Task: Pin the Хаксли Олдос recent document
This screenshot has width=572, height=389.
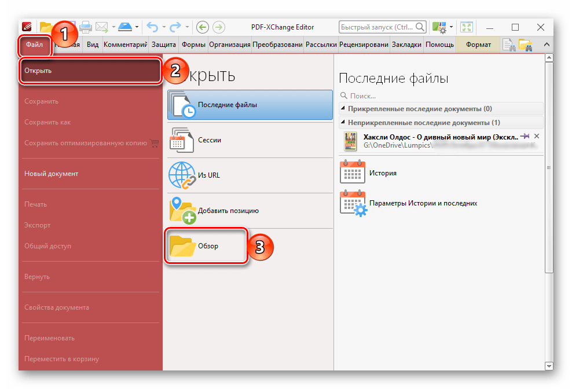Action: [525, 136]
